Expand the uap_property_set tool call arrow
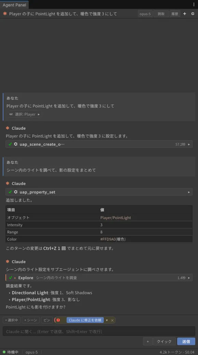This screenshot has height=355, width=198. (189, 192)
